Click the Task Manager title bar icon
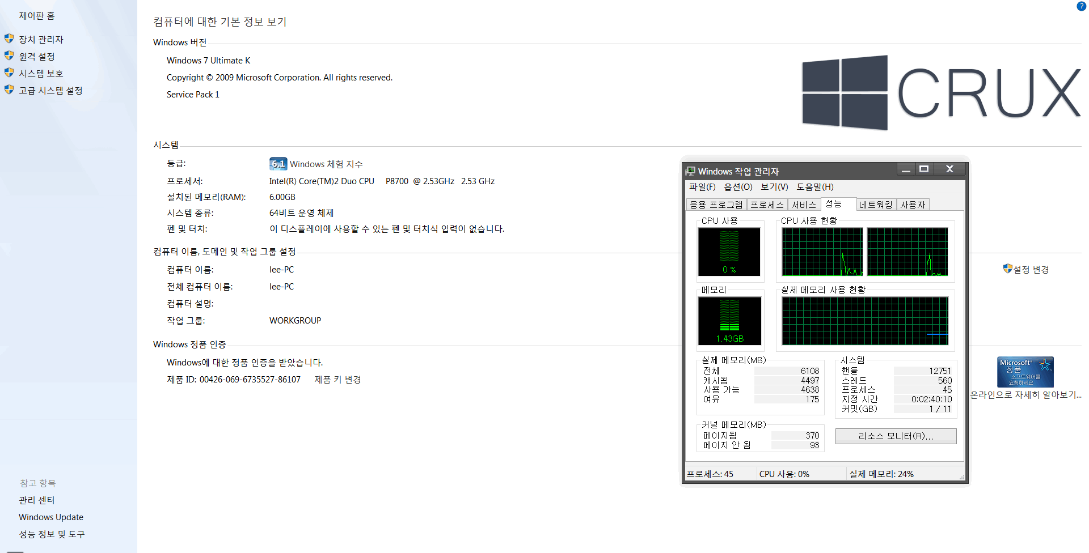Screen dimensions: 1089x553 (x=690, y=171)
